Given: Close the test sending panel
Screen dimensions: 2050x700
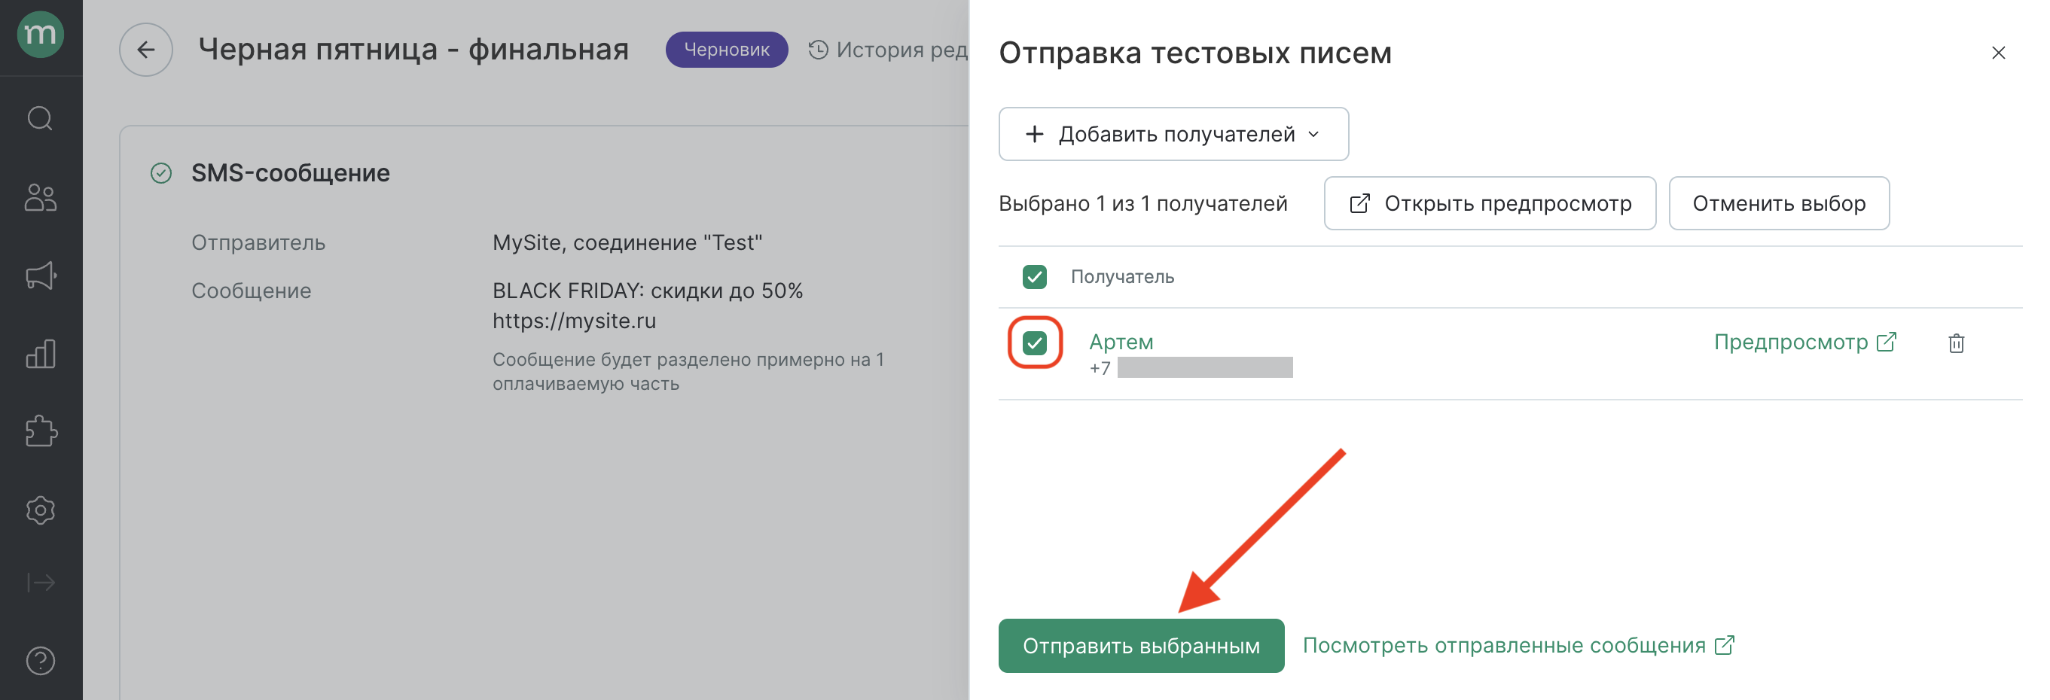Looking at the screenshot, I should [1997, 53].
